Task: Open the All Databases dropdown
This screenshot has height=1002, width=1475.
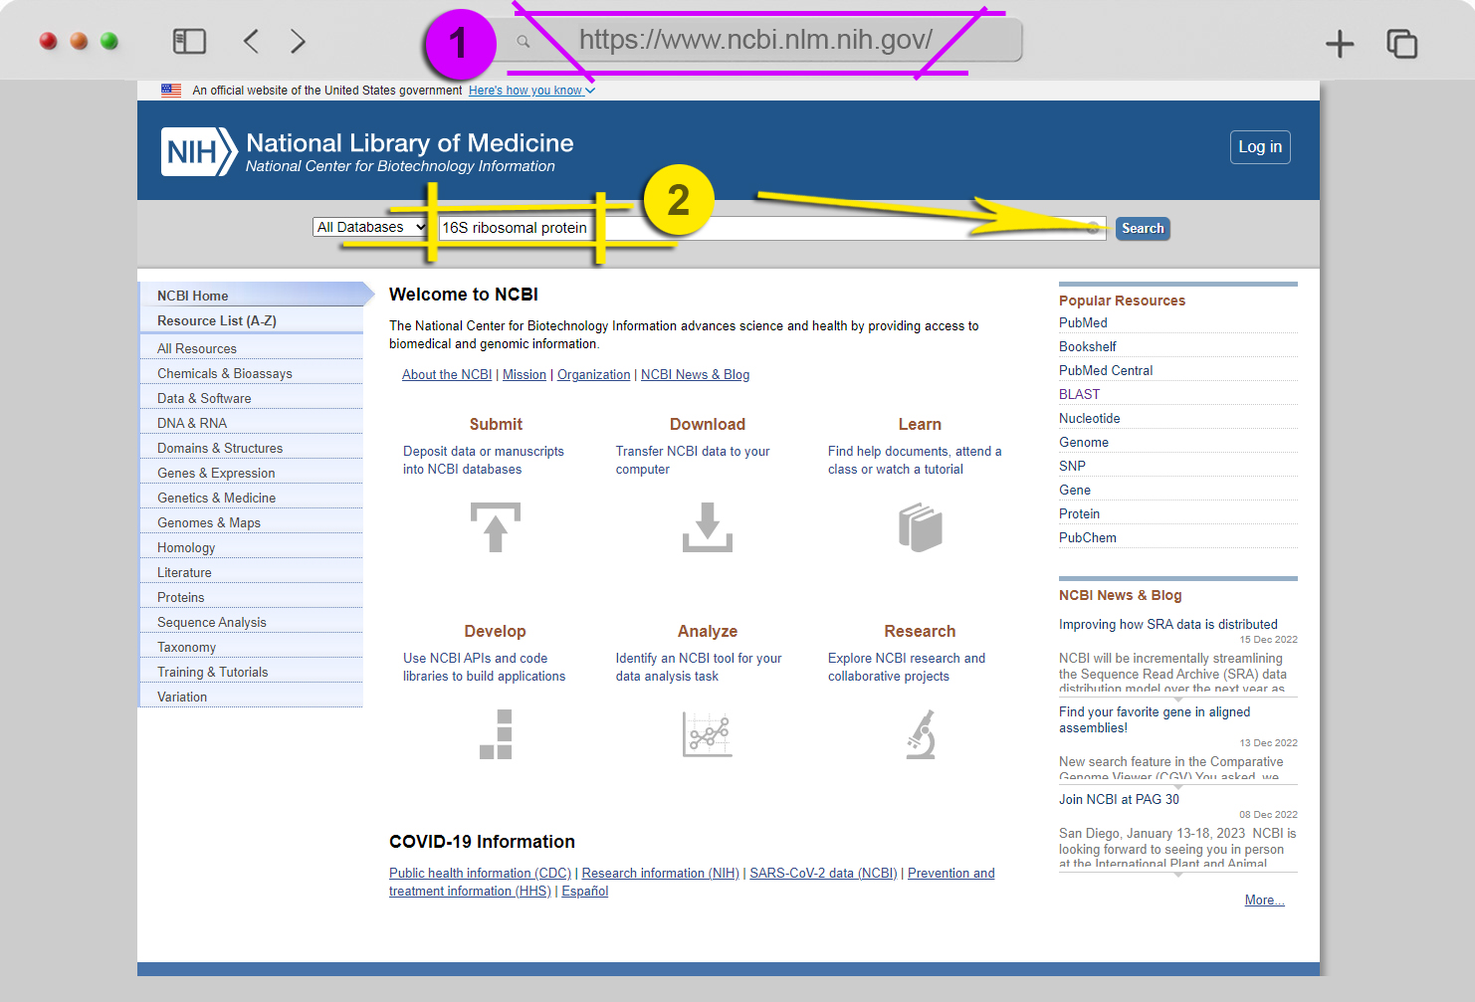Action: [370, 227]
